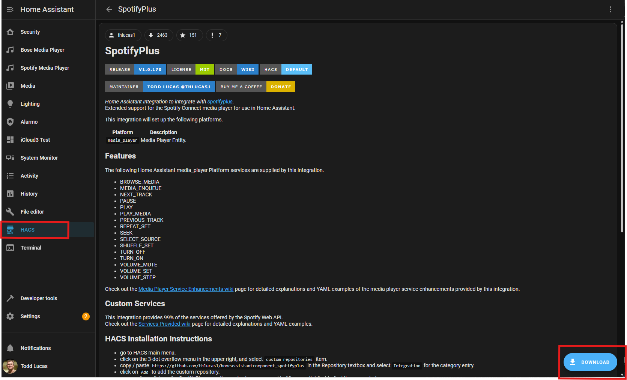Click the History sidebar label
Screen dimensions: 627x380
(29, 194)
